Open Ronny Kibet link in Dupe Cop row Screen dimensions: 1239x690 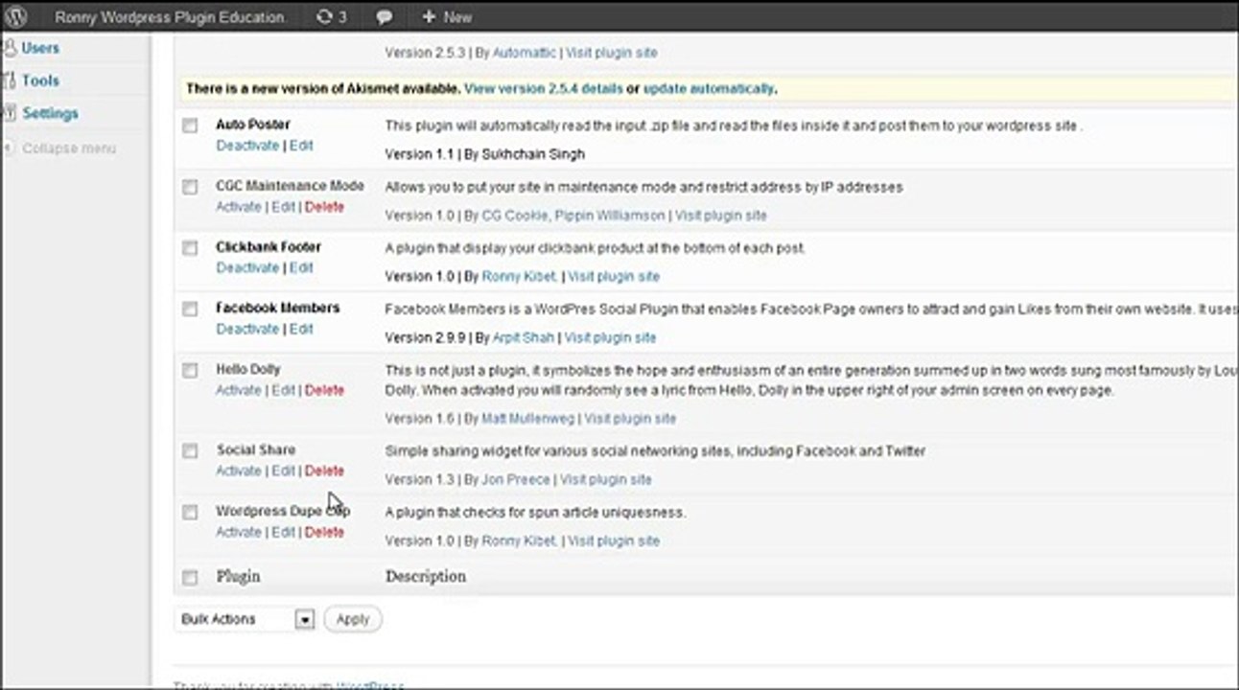[519, 540]
